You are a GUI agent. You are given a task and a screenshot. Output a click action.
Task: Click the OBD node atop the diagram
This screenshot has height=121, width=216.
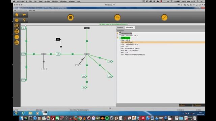(87, 28)
